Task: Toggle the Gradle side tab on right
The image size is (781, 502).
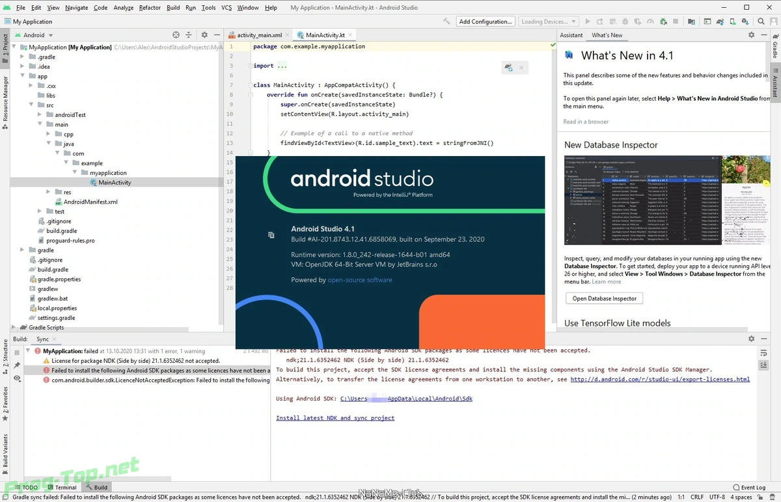Action: (x=775, y=47)
